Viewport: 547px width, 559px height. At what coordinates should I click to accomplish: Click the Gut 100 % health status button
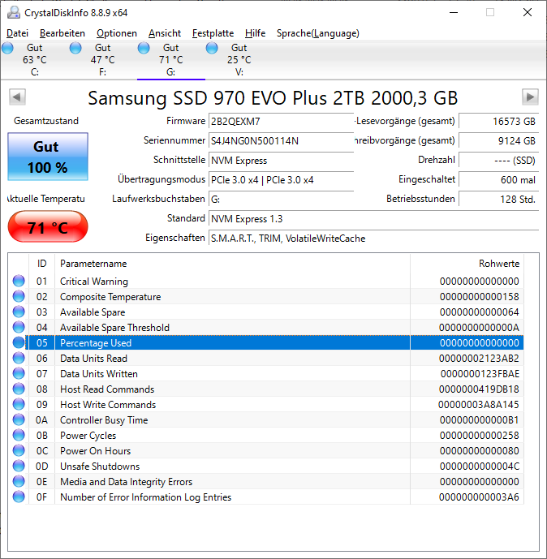click(48, 157)
